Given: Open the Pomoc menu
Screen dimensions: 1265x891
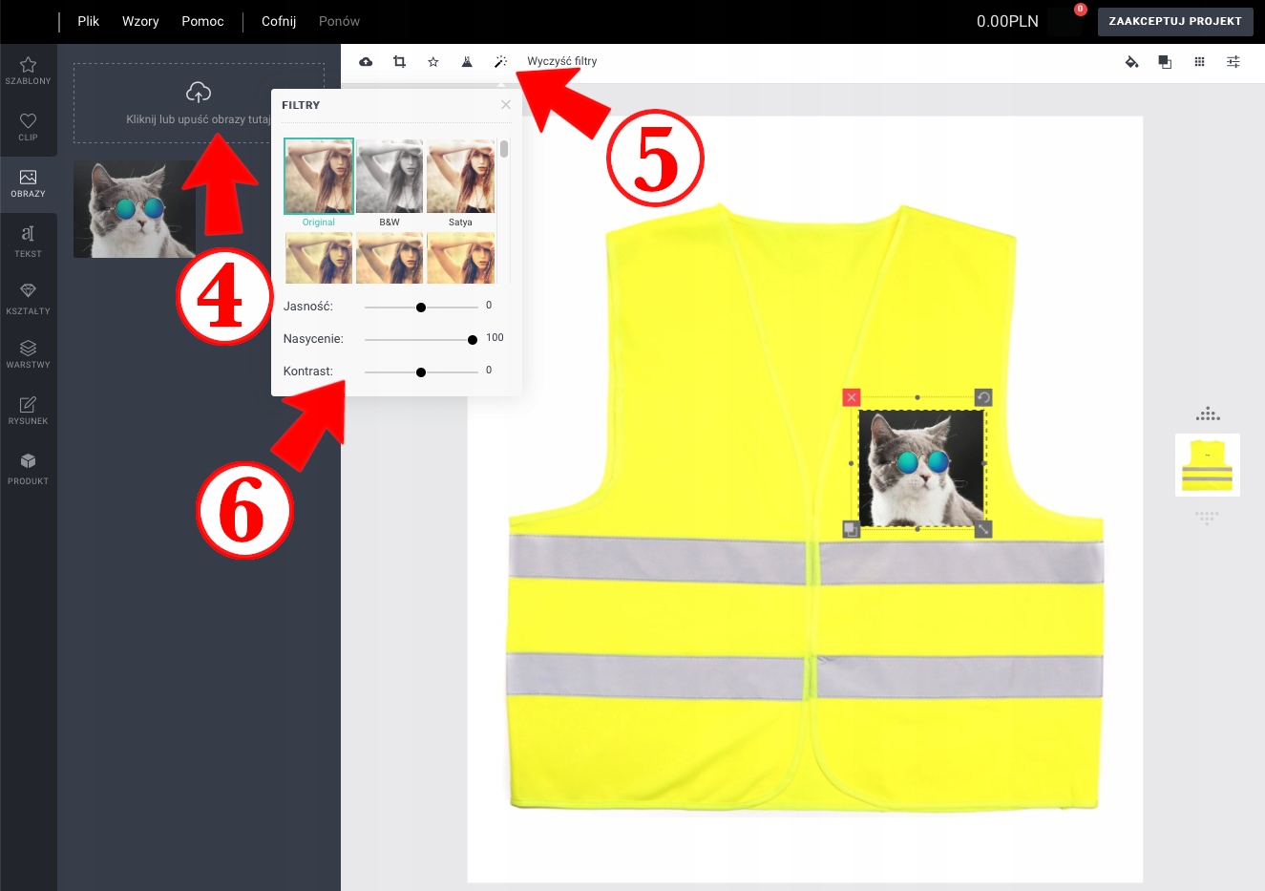Looking at the screenshot, I should pos(202,21).
